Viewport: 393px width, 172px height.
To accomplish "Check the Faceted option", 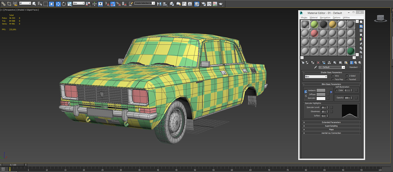I will [346, 79].
